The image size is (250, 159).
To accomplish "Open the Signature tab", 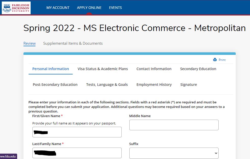I will point(189,85).
